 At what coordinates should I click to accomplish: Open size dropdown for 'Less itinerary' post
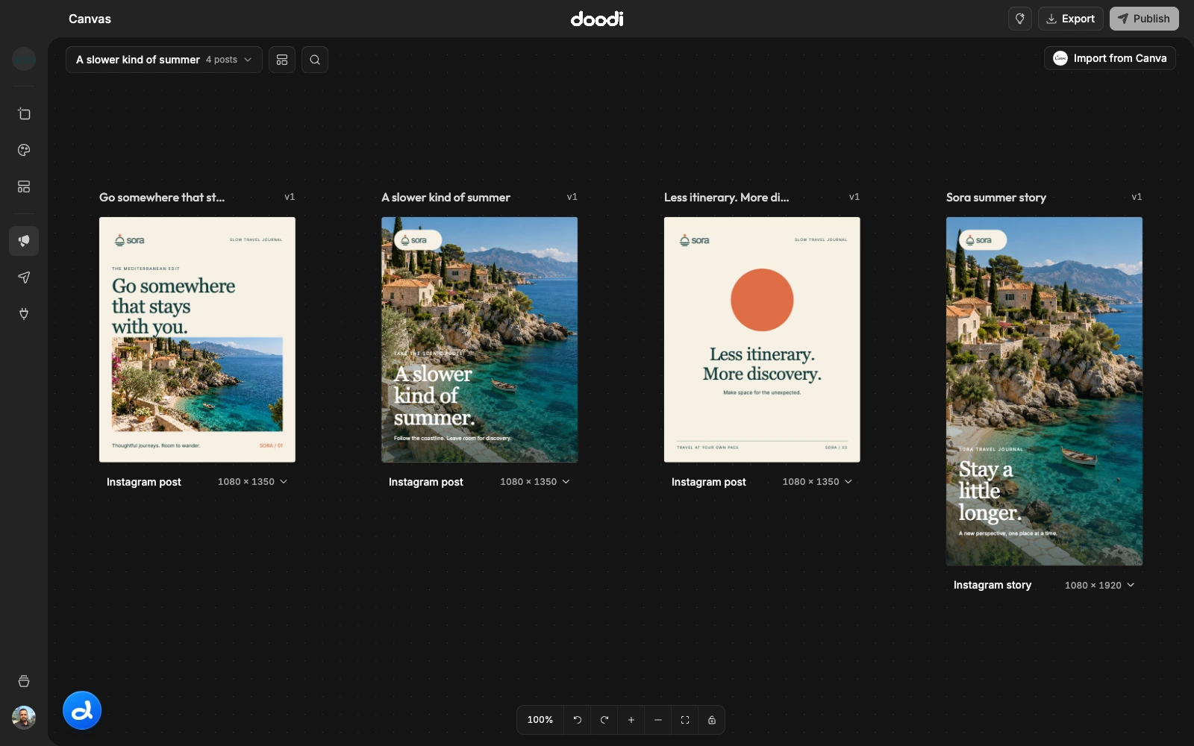(x=817, y=482)
